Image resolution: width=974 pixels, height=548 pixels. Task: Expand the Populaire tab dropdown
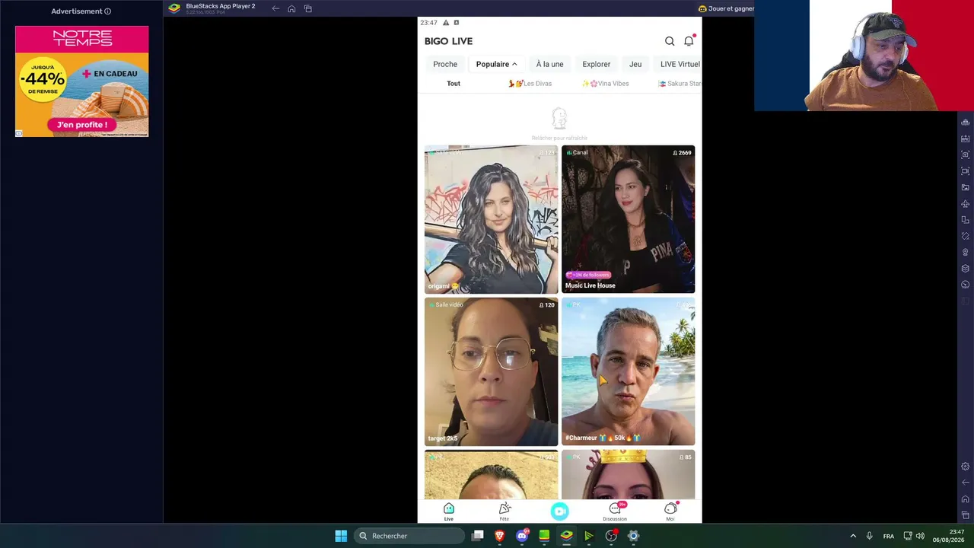496,64
